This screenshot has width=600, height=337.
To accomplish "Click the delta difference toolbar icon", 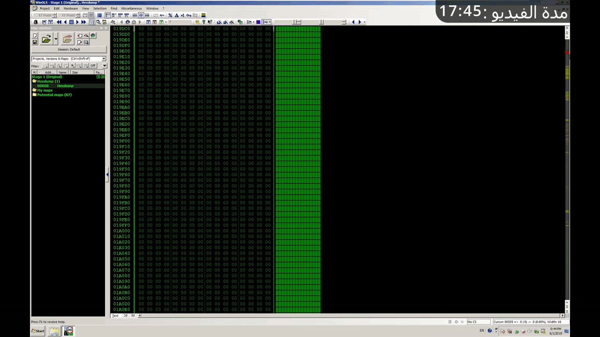I will (177, 15).
